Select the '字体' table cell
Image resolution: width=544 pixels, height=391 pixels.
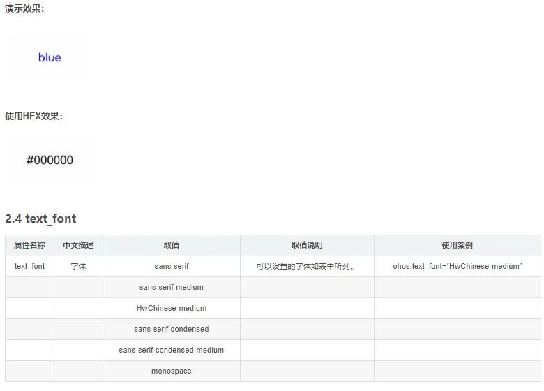click(78, 266)
